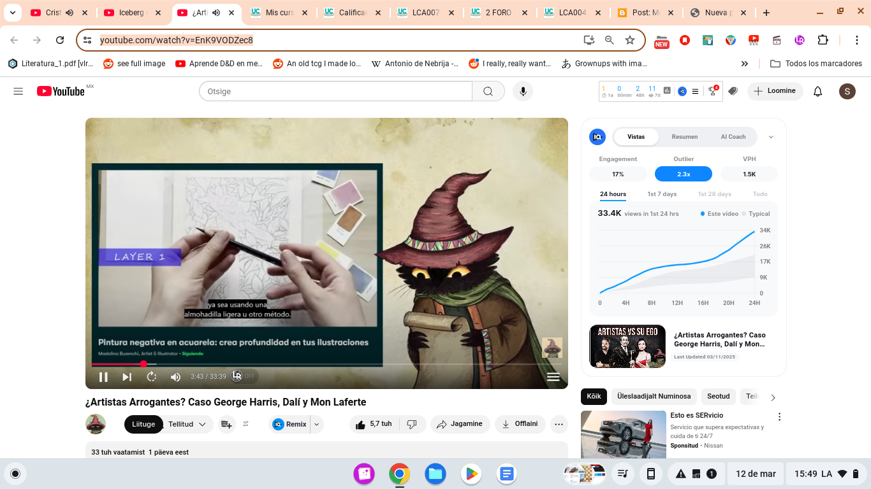This screenshot has width=871, height=489.
Task: Mute the video volume
Action: coord(176,377)
